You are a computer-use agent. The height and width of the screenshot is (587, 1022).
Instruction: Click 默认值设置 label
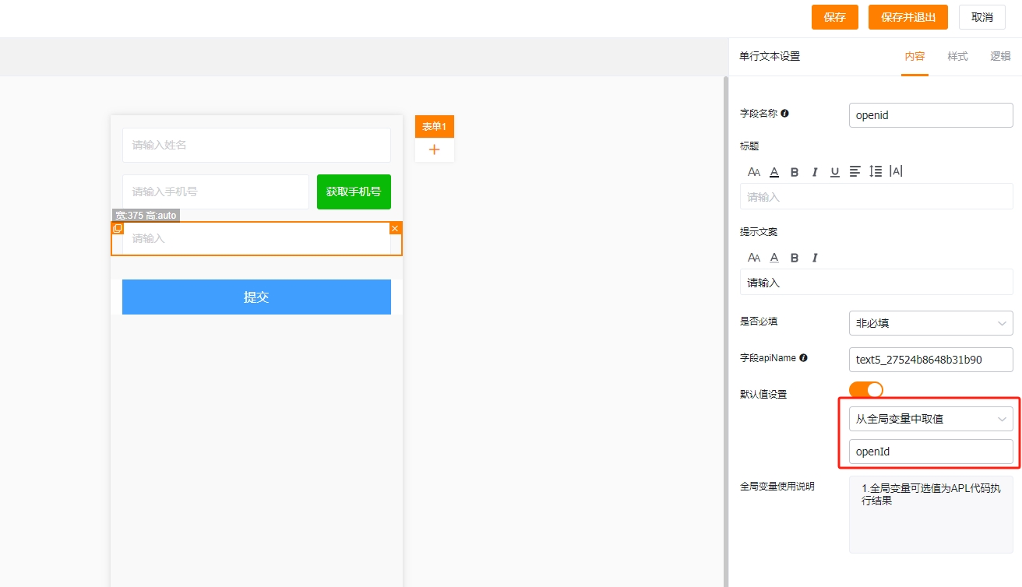coord(763,394)
